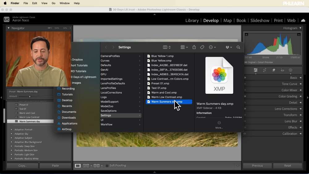The height and width of the screenshot is (174, 309).
Task: Toggle shadow clipping indicator in histogram
Action: pos(246,35)
